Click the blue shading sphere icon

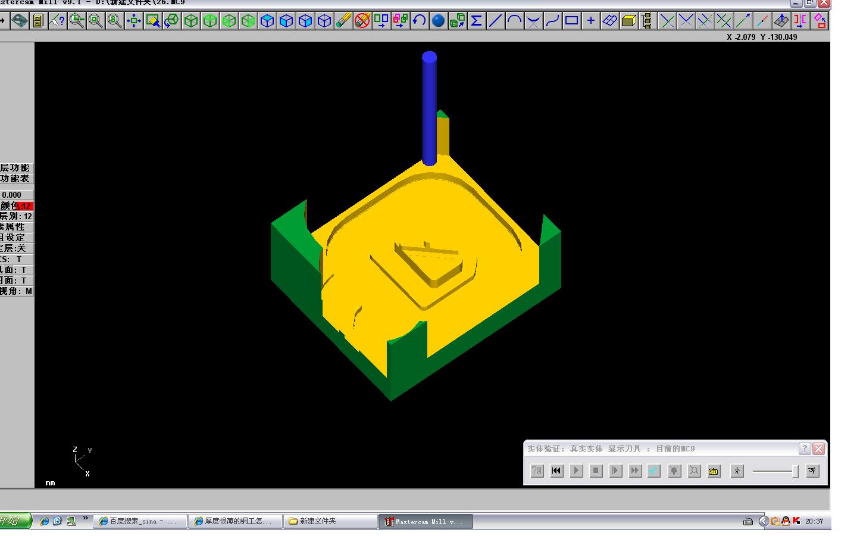point(439,21)
